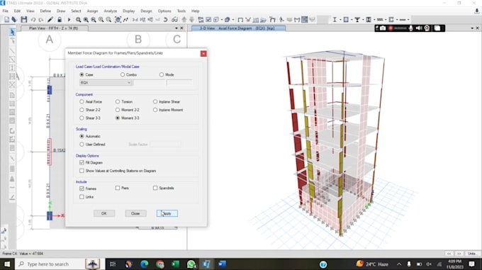Check the Piers include checkbox
This screenshot has height=270, width=482.
[118, 188]
